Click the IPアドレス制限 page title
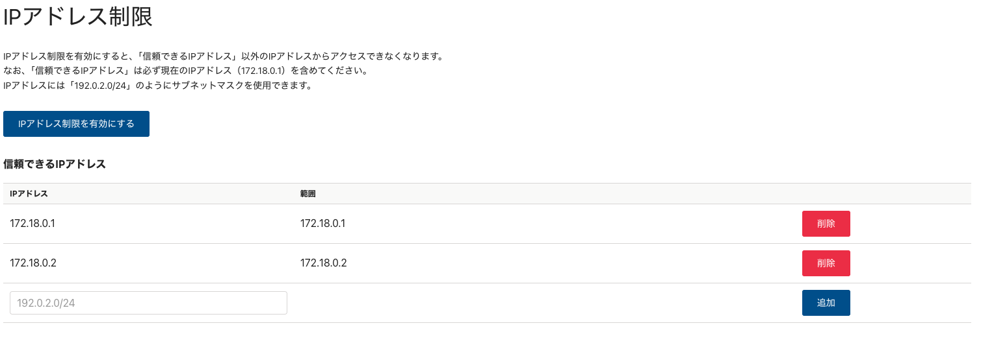 tap(78, 18)
